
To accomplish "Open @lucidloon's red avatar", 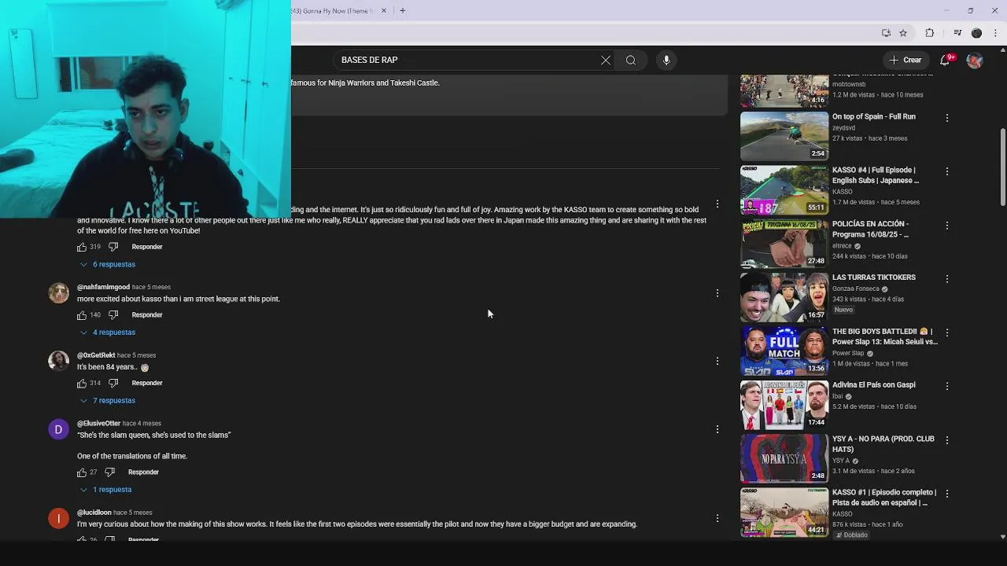I will click(58, 518).
